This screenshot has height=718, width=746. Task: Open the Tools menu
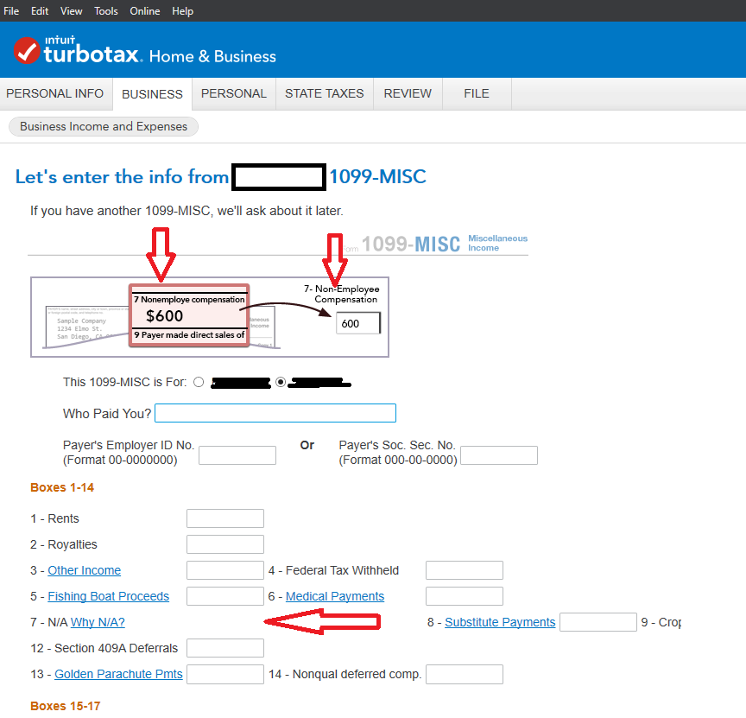coord(105,11)
